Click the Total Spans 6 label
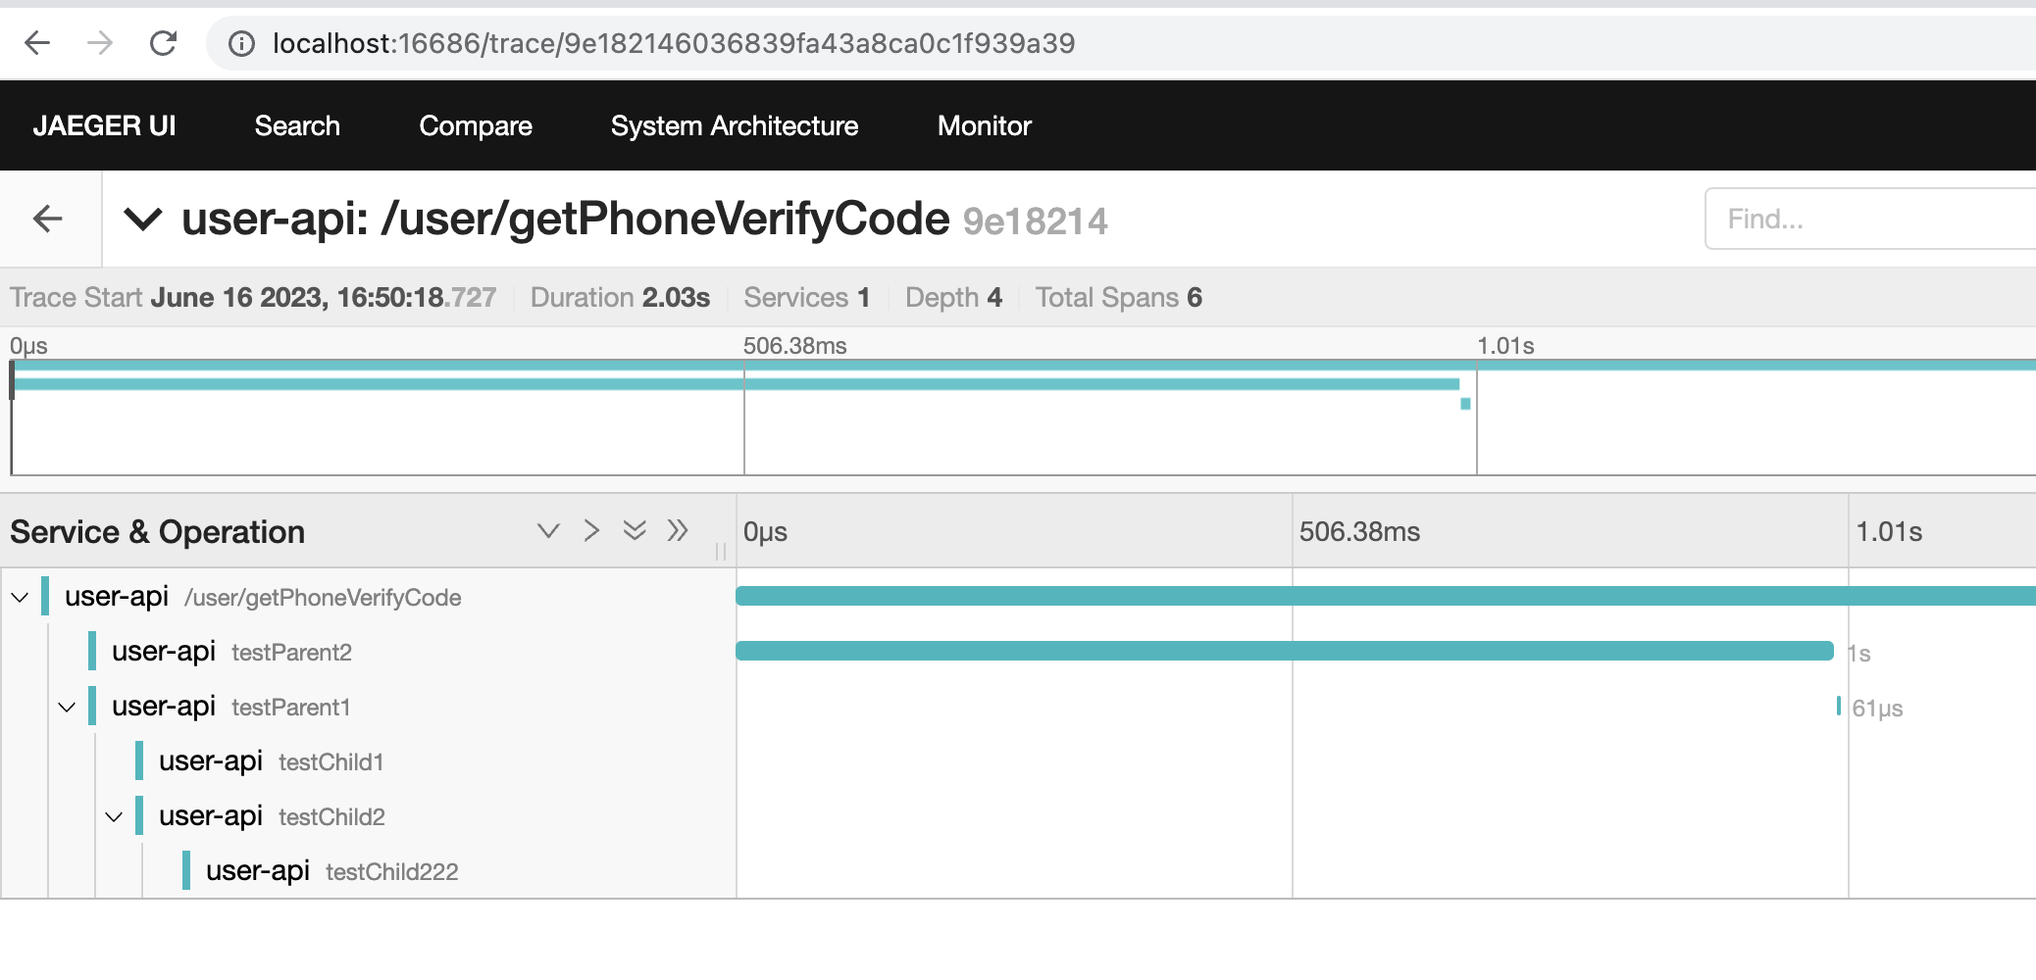Screen dimensions: 2036x980 1119,297
